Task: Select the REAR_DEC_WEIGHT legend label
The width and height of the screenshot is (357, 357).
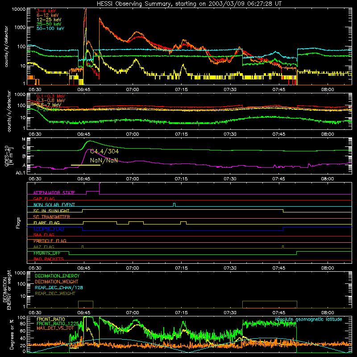Action: [x=55, y=294]
